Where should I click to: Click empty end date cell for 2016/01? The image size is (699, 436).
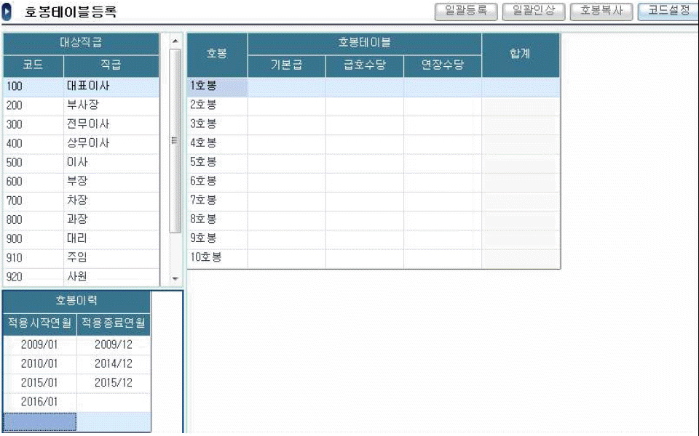pos(114,402)
